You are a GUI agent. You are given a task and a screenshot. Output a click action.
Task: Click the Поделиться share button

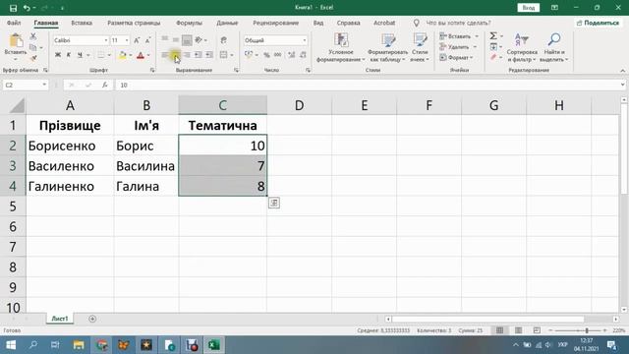[598, 23]
